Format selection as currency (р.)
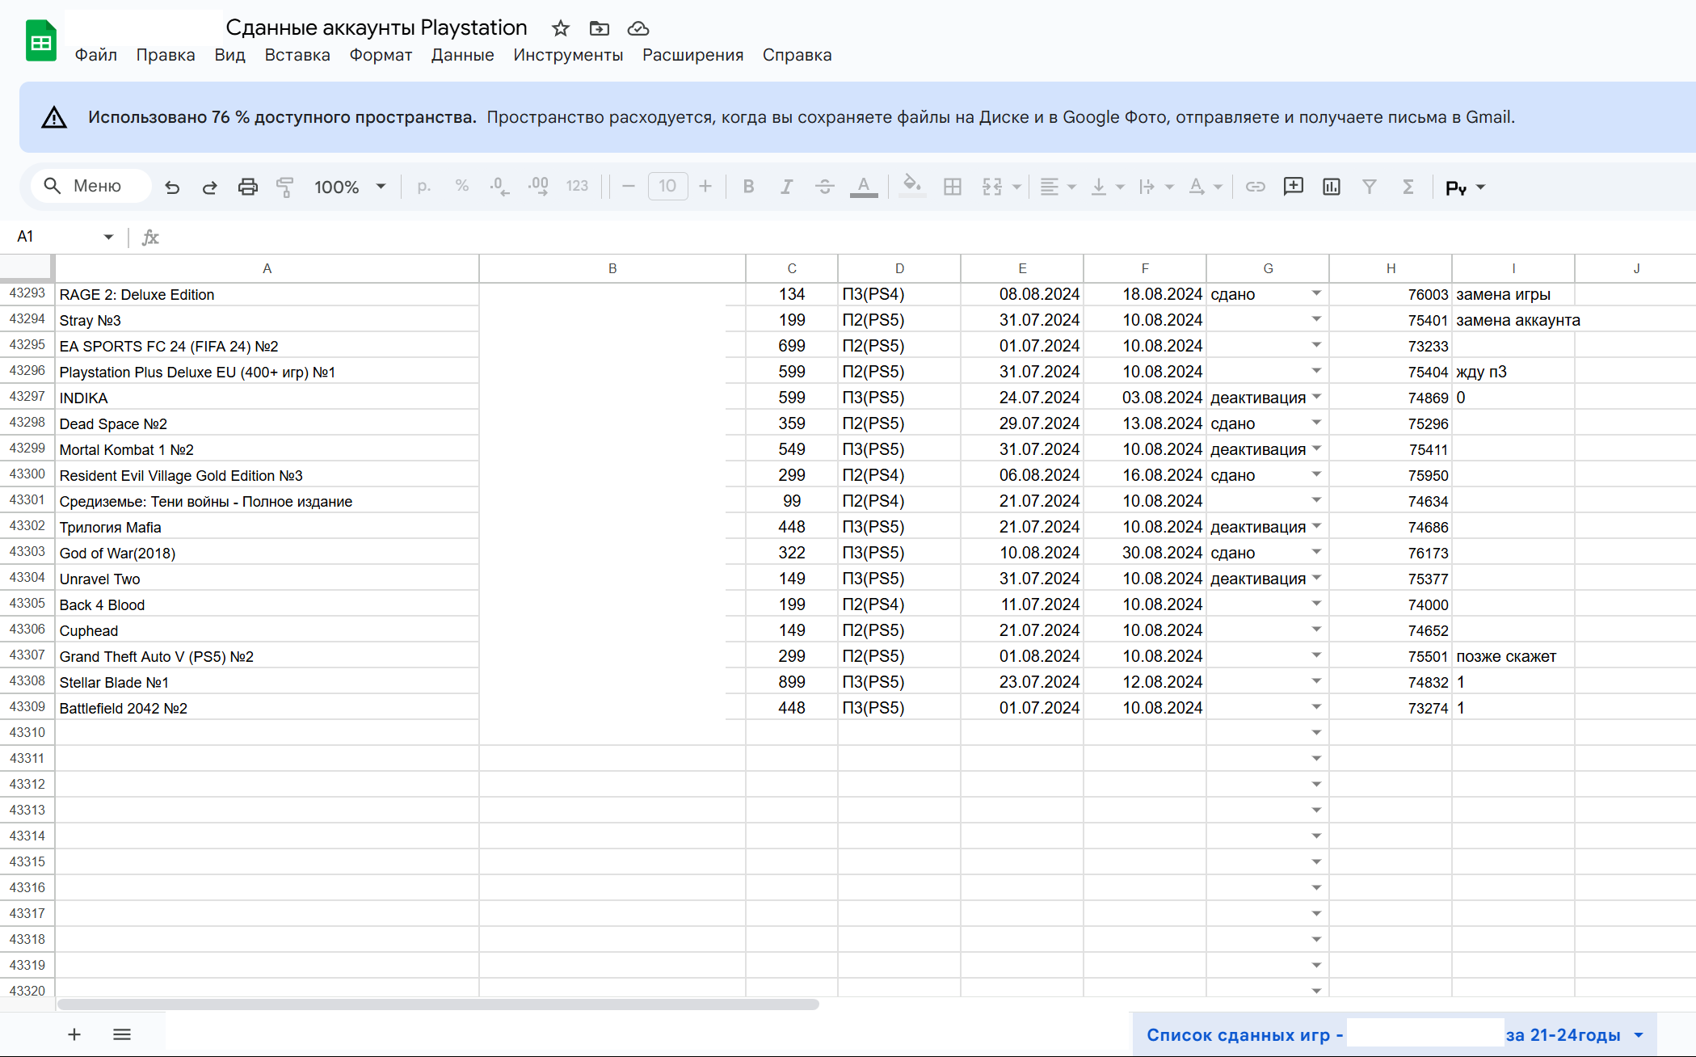 click(x=423, y=187)
